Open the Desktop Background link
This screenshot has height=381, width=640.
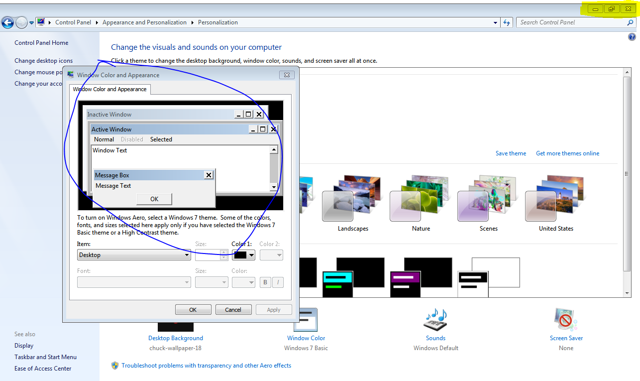tap(176, 338)
